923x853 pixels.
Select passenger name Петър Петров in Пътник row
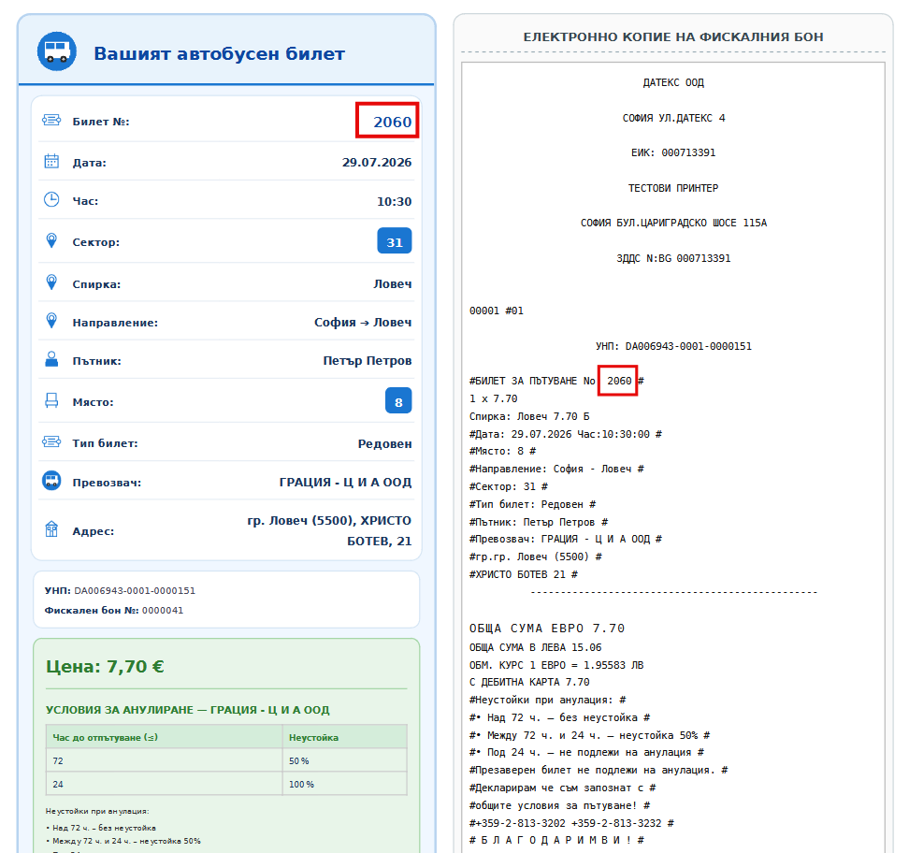click(368, 360)
